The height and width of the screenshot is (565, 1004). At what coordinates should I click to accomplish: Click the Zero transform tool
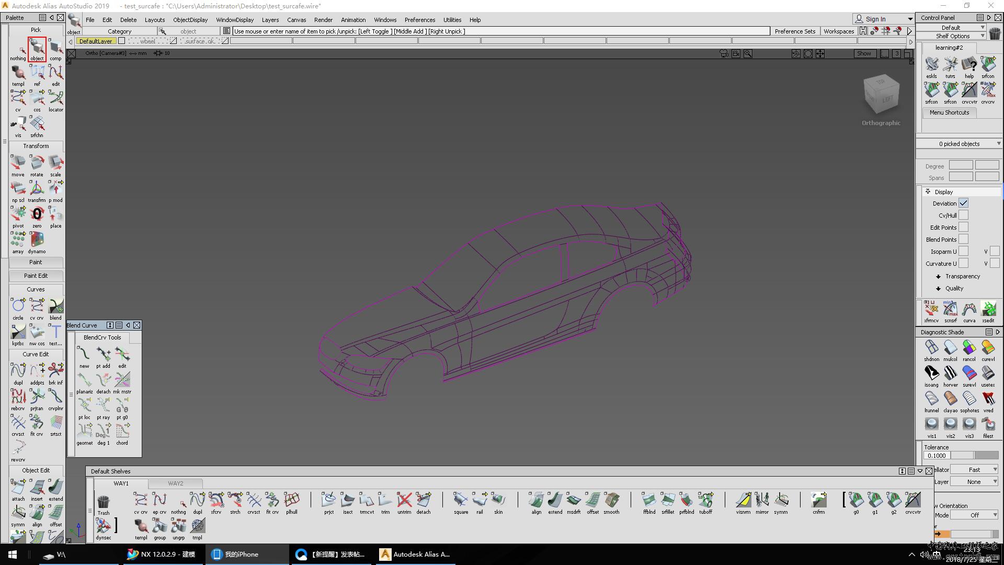point(37,217)
